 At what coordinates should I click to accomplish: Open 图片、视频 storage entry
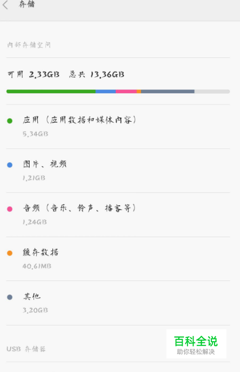tap(118, 171)
